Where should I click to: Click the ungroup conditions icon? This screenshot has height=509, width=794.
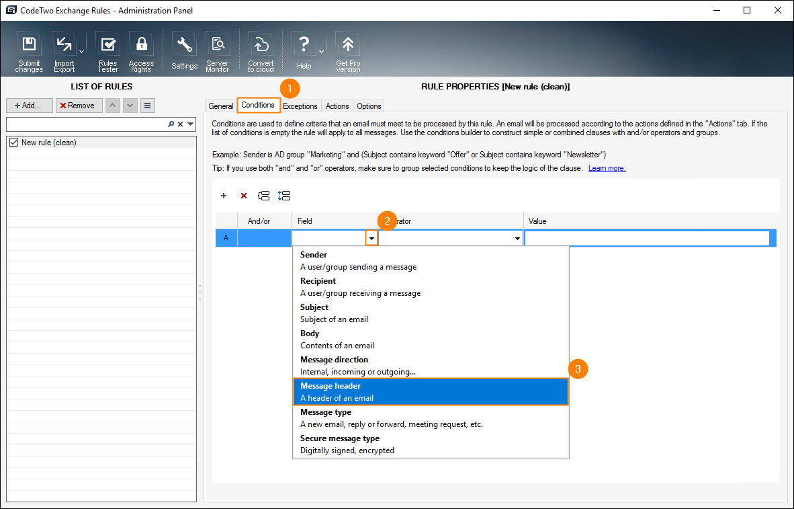284,196
